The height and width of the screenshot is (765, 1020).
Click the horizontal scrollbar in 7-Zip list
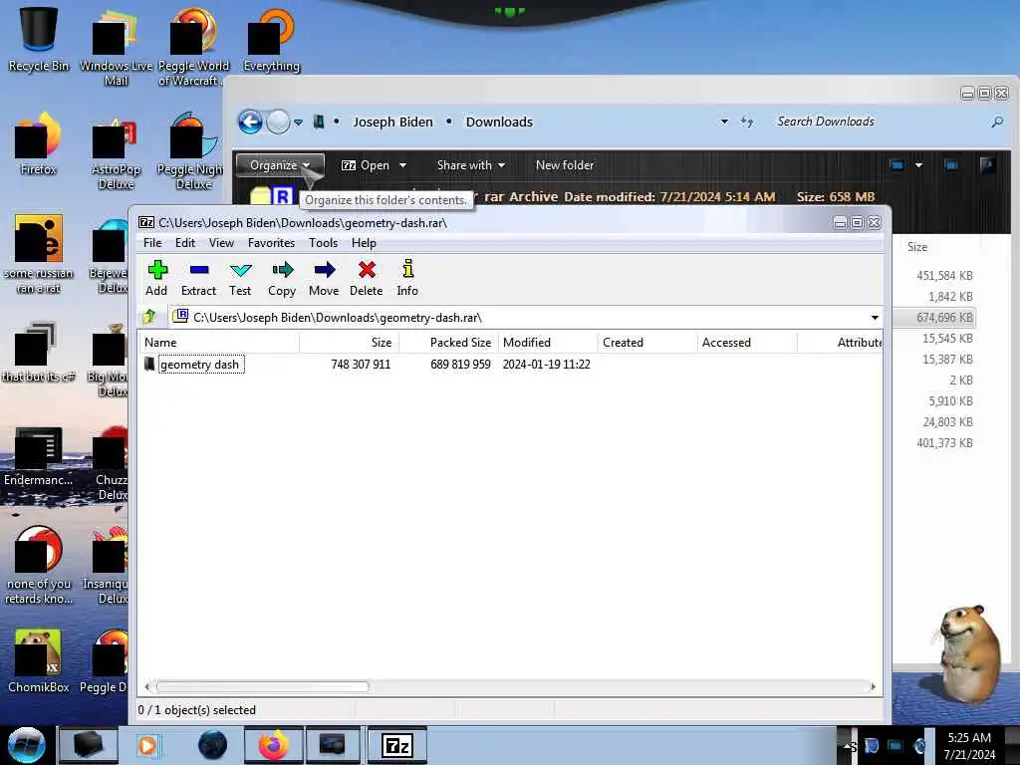pyautogui.click(x=262, y=687)
